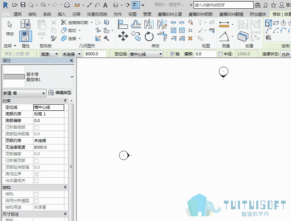Collapse the 约束 properties group
The width and height of the screenshot is (291, 221).
pos(65,101)
